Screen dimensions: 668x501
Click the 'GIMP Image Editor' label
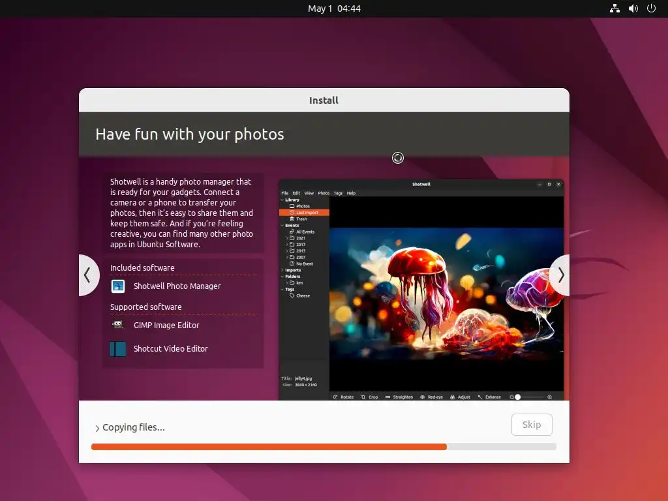coord(166,326)
